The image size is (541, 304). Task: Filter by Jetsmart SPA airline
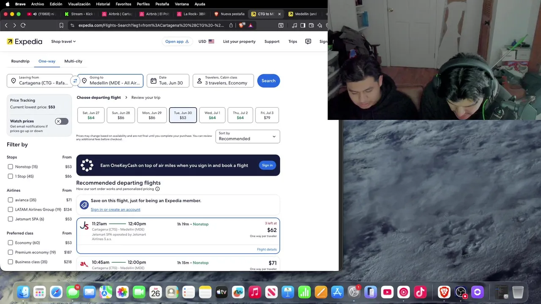11,219
